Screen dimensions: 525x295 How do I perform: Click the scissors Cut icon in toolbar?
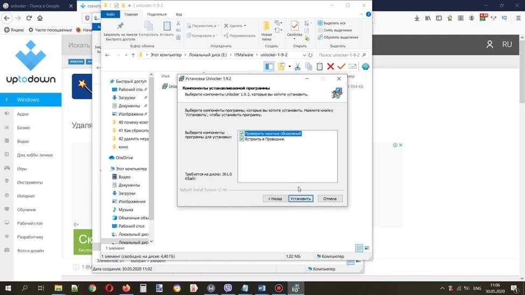297,66
